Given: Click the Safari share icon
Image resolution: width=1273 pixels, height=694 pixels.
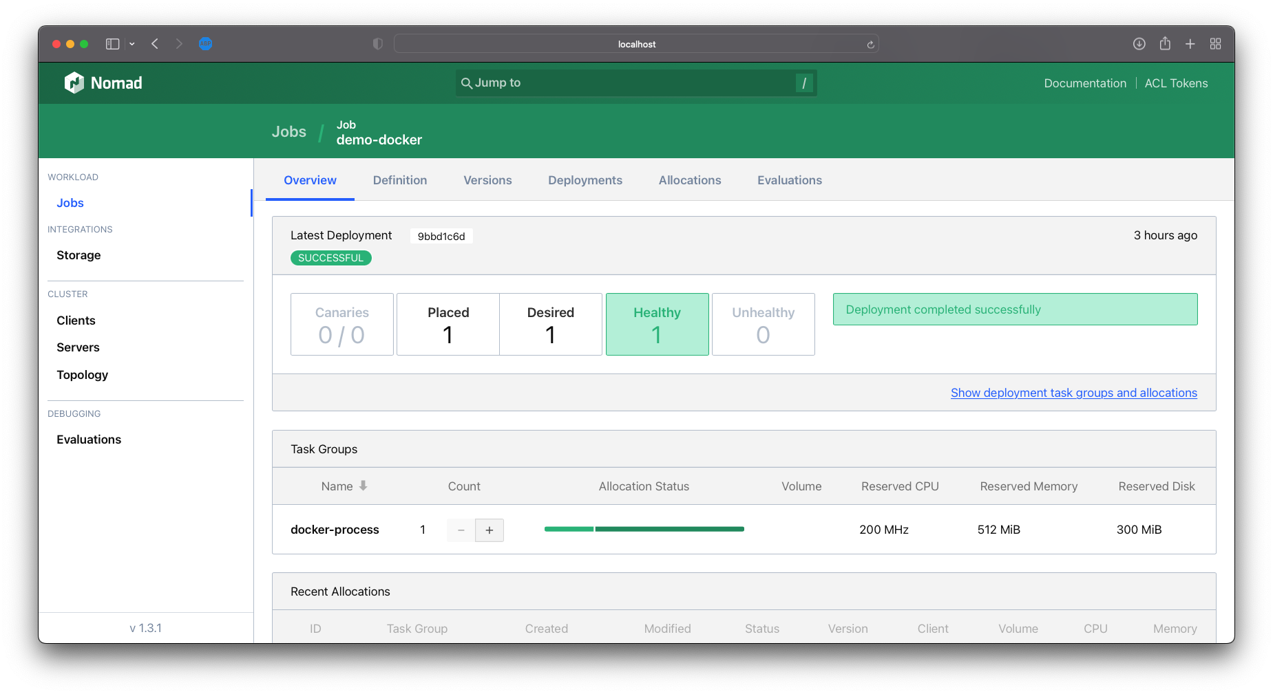Looking at the screenshot, I should (x=1165, y=43).
